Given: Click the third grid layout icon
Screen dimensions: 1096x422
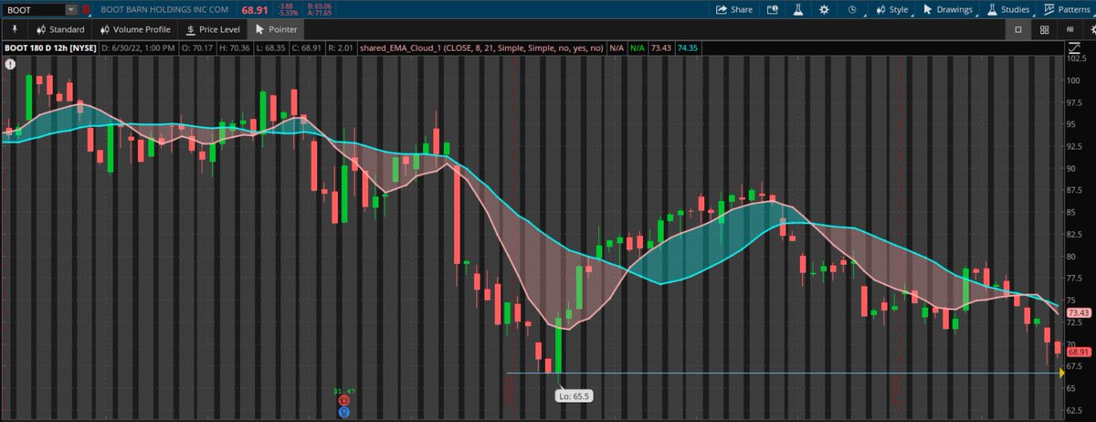Looking at the screenshot, I should [x=1070, y=29].
